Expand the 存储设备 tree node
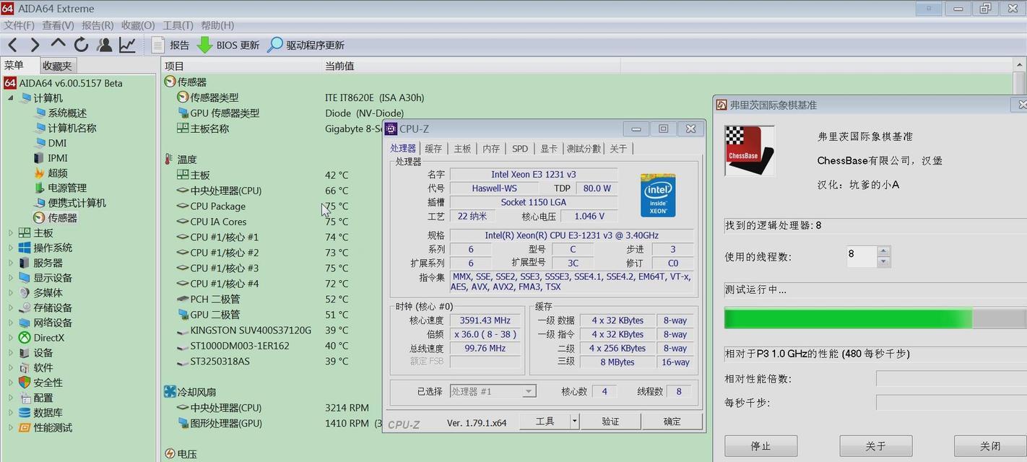 [x=10, y=308]
